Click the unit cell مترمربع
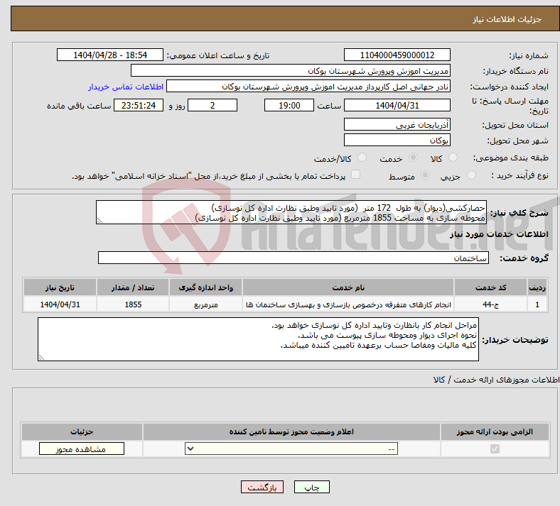The width and height of the screenshot is (560, 506). click(x=205, y=304)
